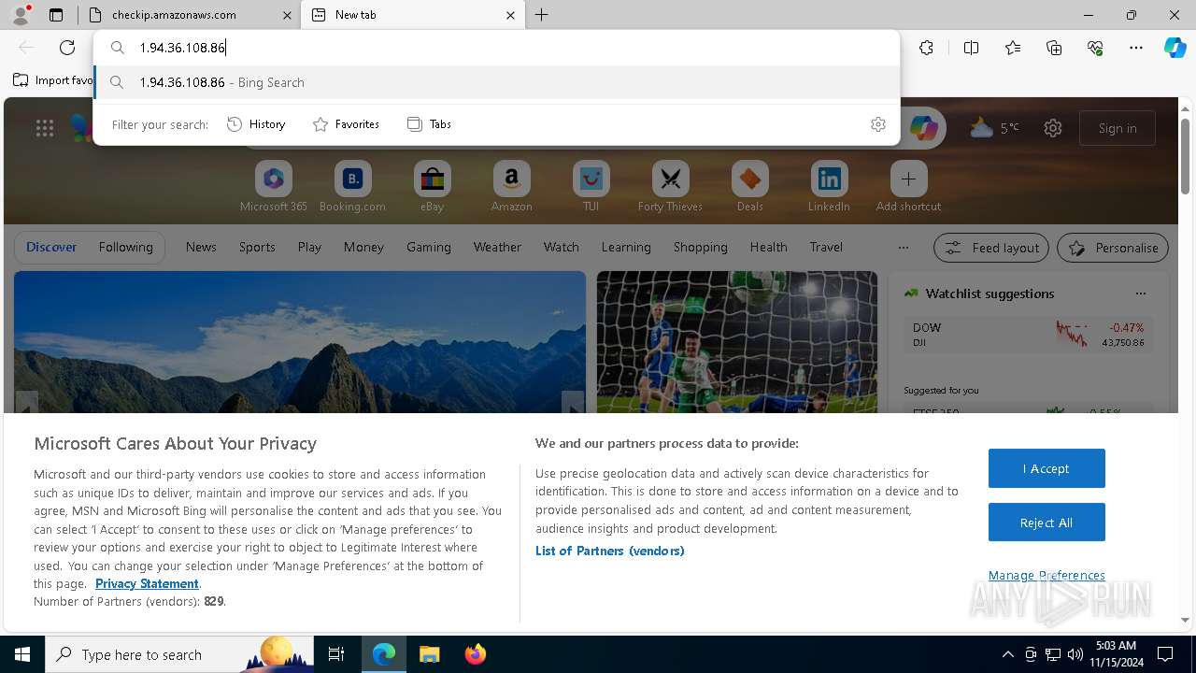Open the Weather category

coord(497,247)
